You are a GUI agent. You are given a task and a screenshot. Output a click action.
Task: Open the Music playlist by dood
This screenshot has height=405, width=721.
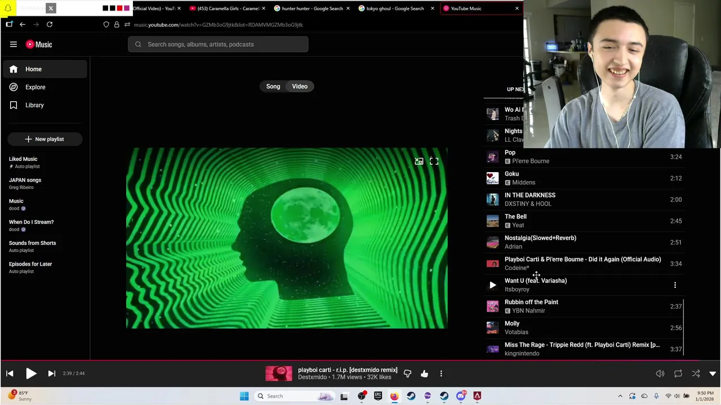click(45, 204)
